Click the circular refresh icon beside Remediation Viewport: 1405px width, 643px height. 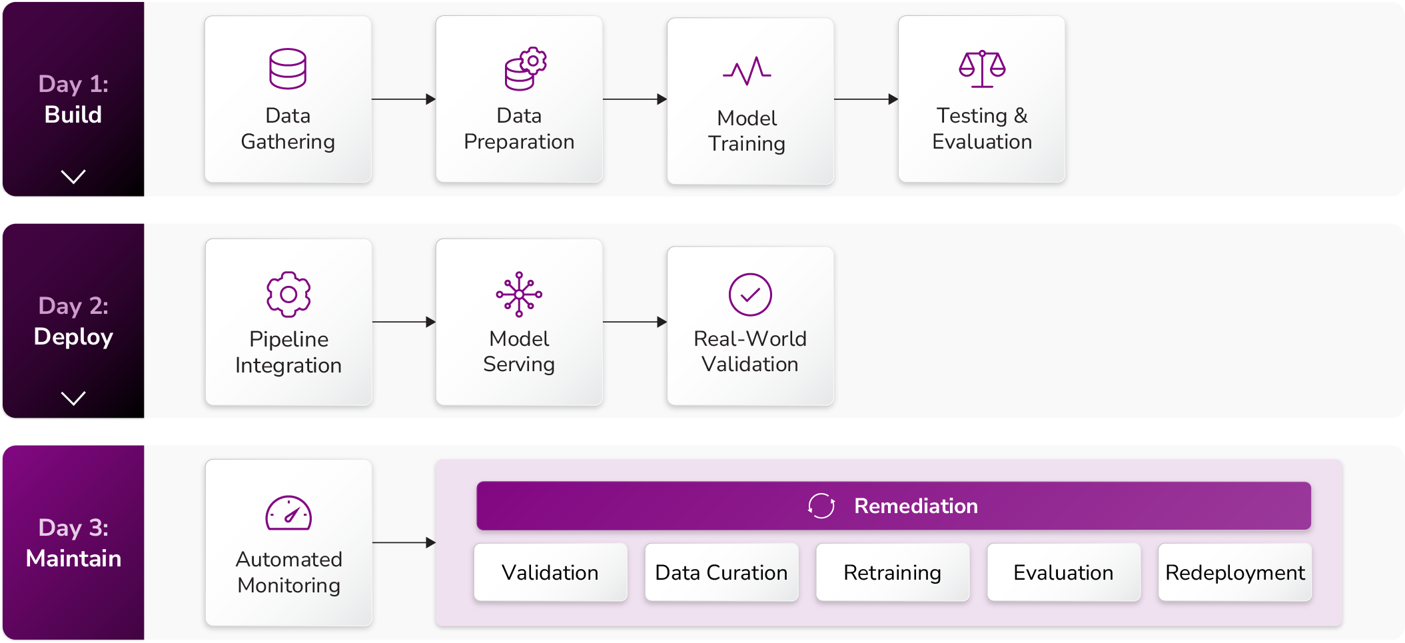pos(821,506)
